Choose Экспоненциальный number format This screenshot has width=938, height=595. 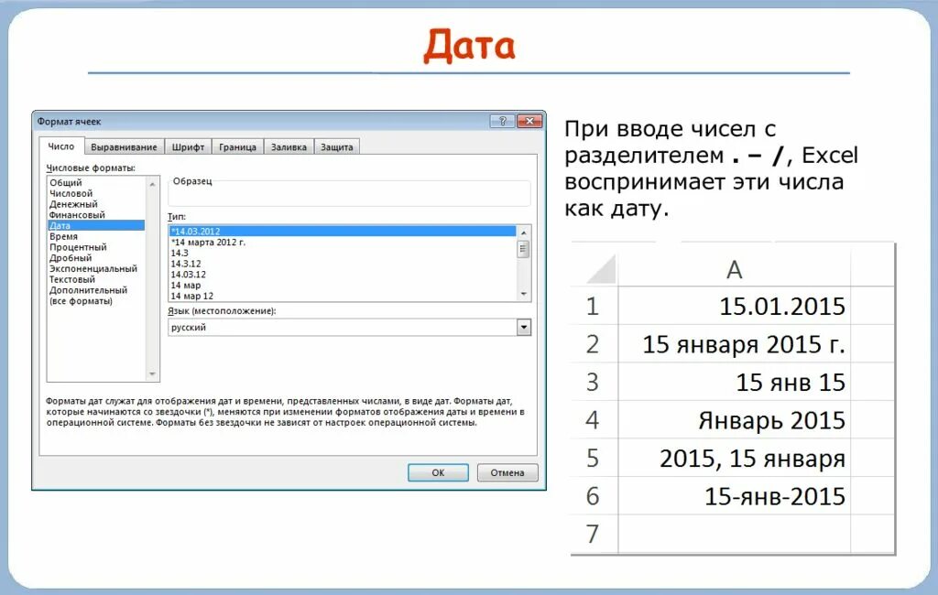click(95, 269)
